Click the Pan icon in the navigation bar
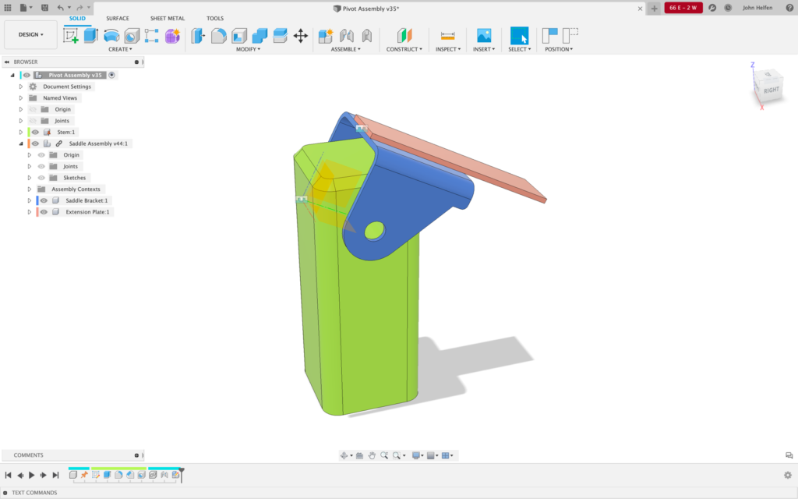The width and height of the screenshot is (798, 499). click(x=372, y=455)
